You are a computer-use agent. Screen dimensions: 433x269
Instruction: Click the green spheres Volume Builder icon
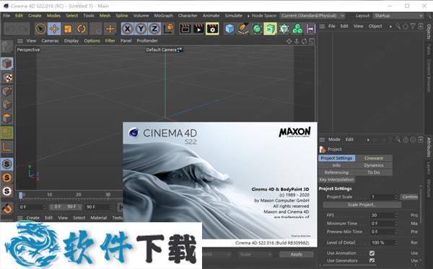click(x=297, y=29)
